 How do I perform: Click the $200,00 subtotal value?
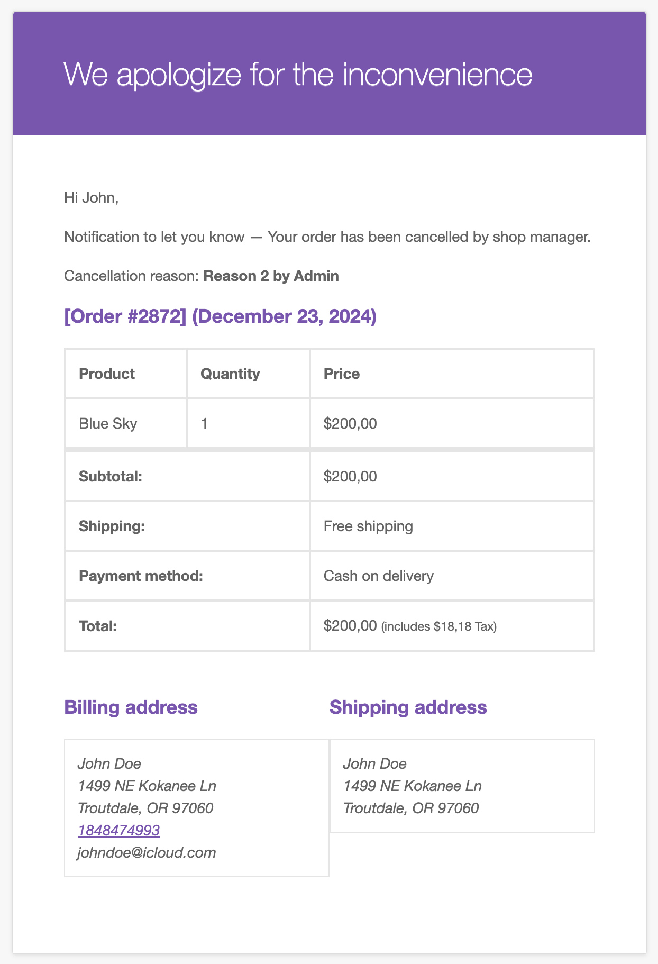[350, 476]
